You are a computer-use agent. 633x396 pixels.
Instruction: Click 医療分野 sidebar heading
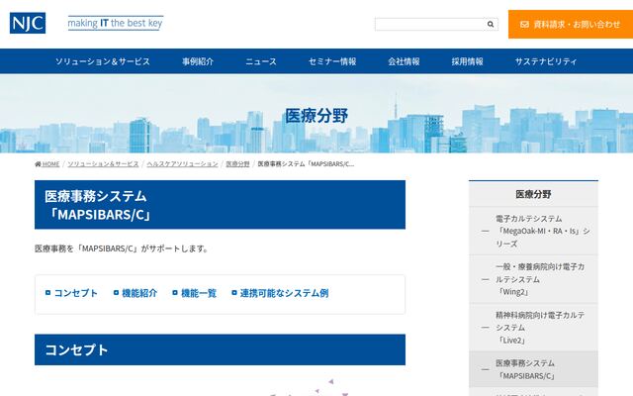(x=533, y=194)
